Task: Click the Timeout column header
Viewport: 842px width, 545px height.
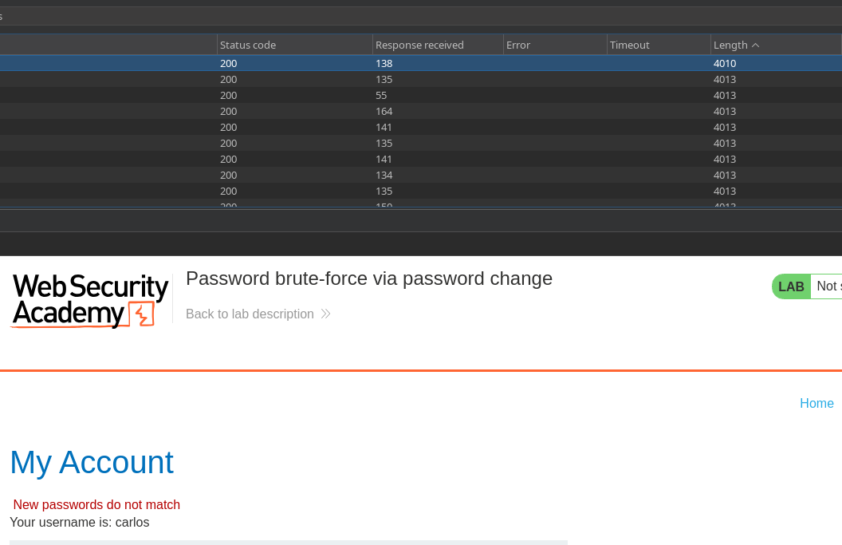Action: (x=630, y=45)
